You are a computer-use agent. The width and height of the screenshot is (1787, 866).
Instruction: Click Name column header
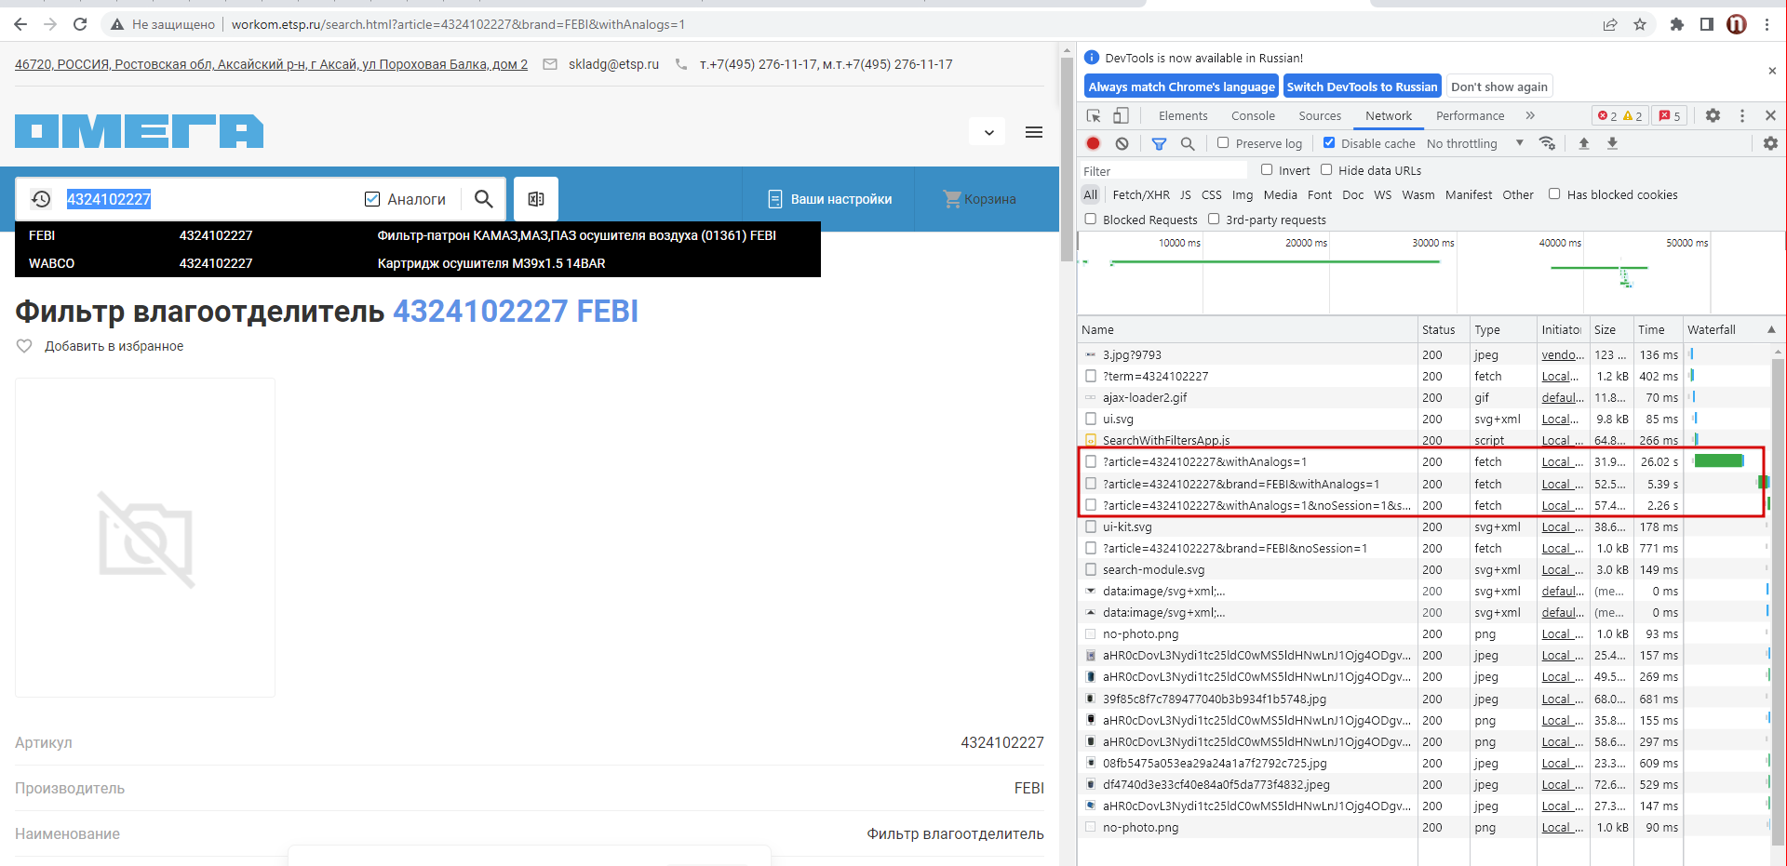click(x=1247, y=329)
